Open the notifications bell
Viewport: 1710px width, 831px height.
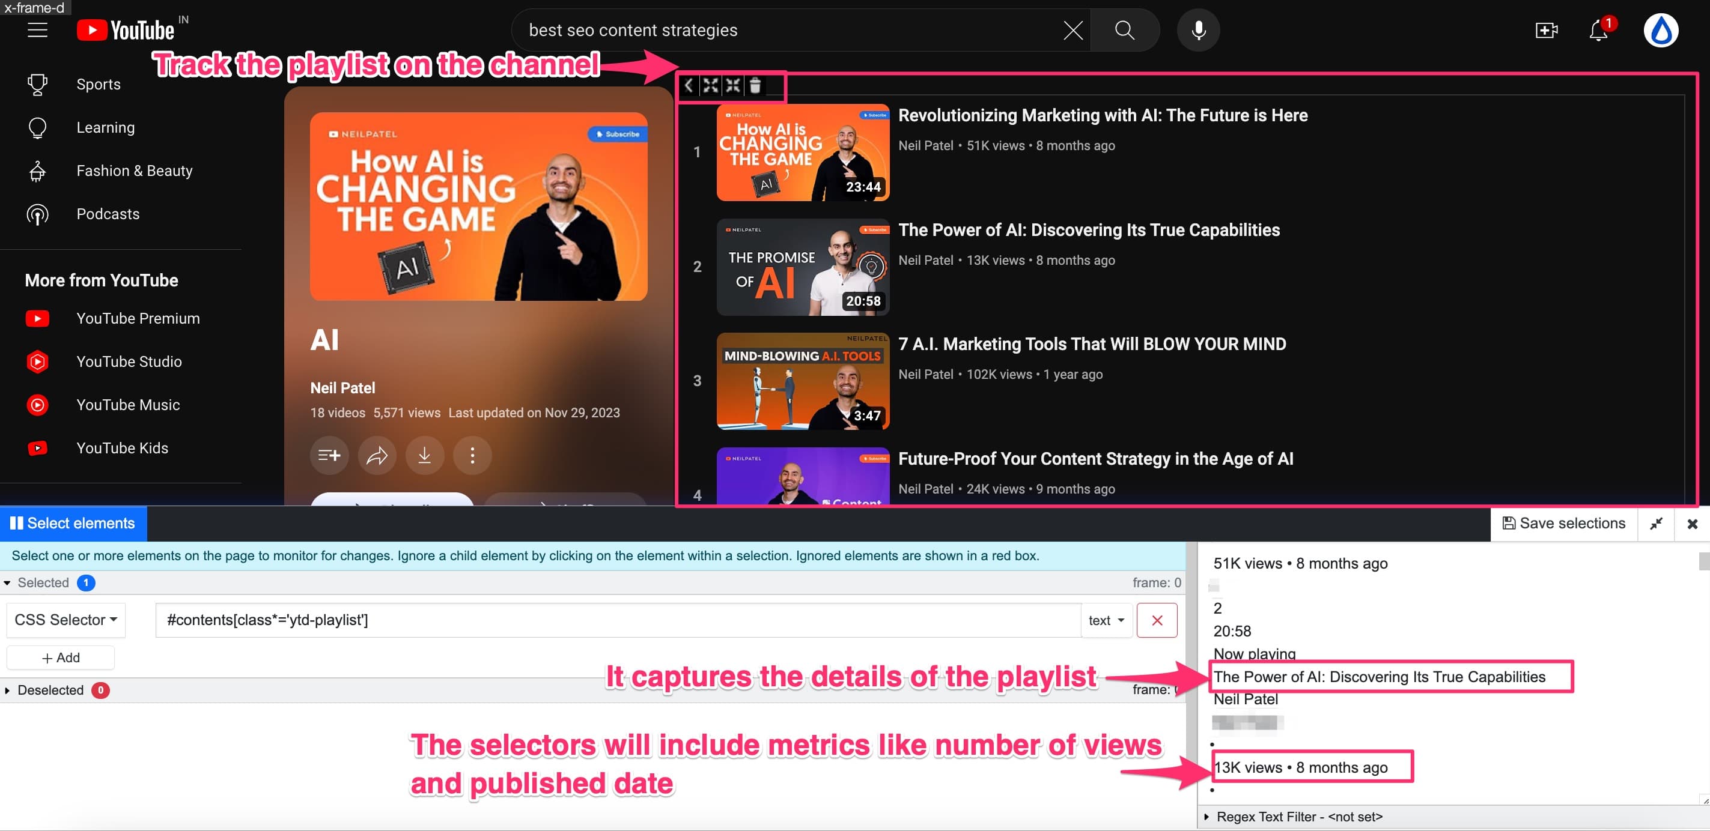coord(1599,30)
